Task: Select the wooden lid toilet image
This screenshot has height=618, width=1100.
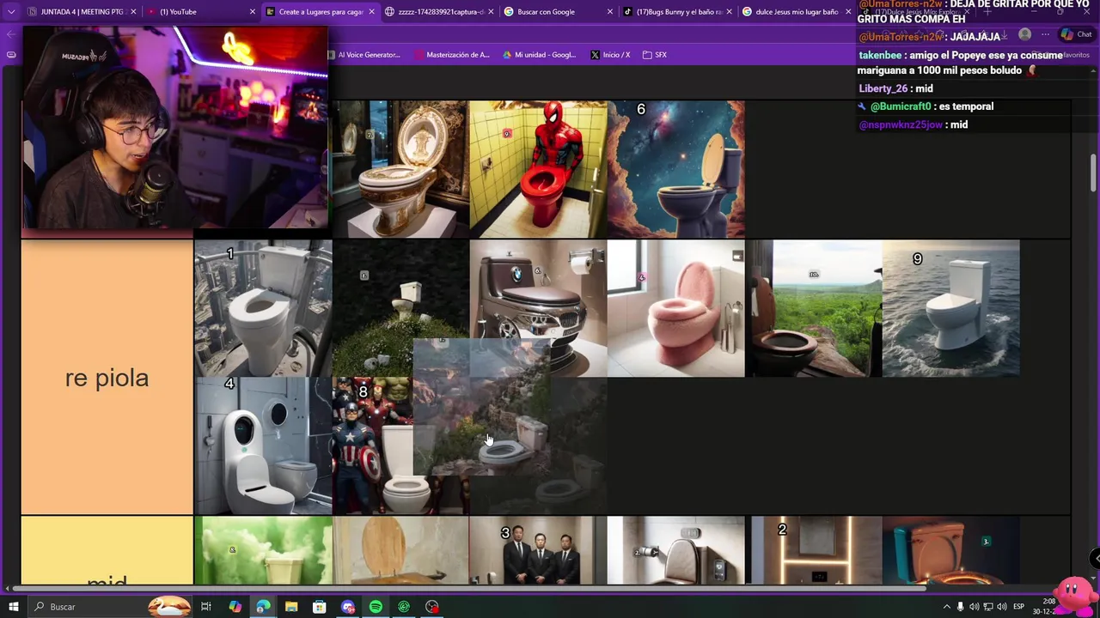Action: 400,550
